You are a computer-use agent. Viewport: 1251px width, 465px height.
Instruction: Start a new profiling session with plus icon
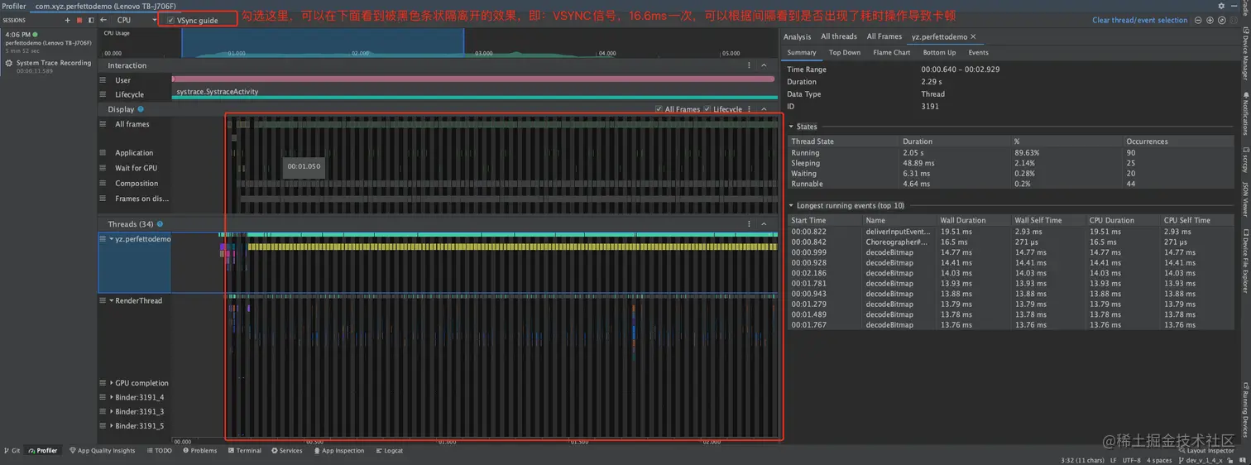pos(68,20)
